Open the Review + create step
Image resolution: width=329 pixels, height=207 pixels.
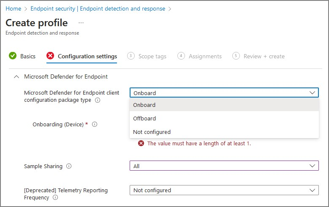[x=264, y=56]
